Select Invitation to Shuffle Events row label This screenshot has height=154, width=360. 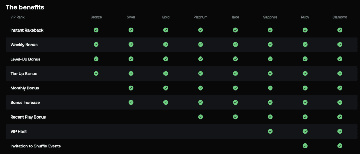tap(36, 146)
